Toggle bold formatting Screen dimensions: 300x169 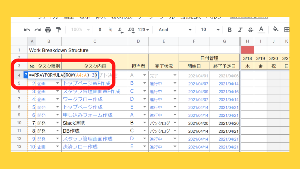tap(229, 30)
